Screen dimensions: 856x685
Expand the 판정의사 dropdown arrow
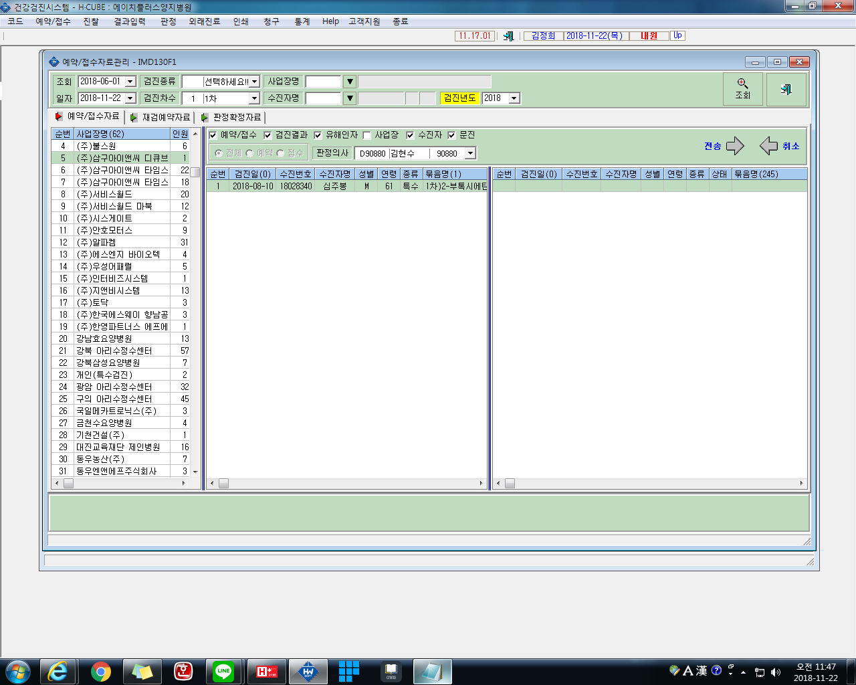pos(470,153)
